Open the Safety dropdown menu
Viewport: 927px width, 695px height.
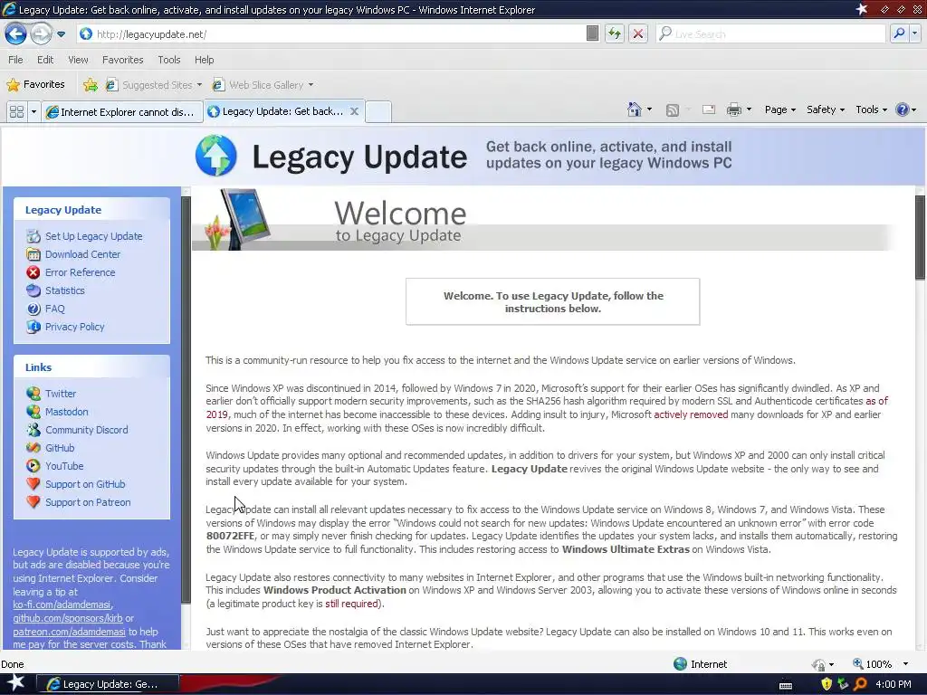826,109
